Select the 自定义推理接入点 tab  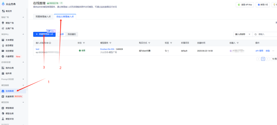tap(65, 17)
